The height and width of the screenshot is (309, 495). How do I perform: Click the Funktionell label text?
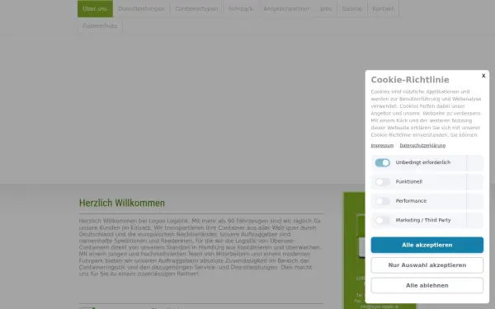(409, 181)
